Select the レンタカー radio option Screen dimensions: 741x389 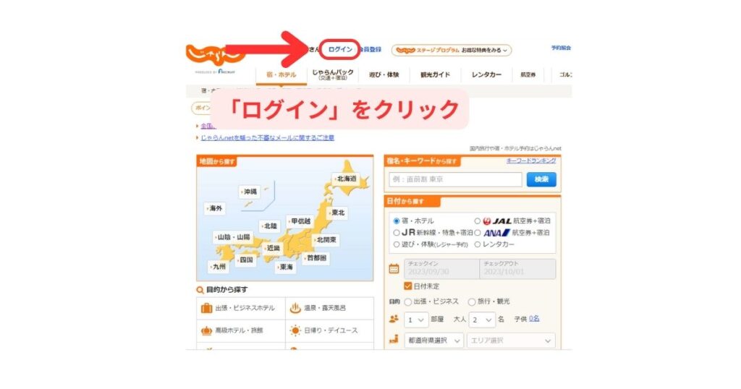[x=478, y=244]
